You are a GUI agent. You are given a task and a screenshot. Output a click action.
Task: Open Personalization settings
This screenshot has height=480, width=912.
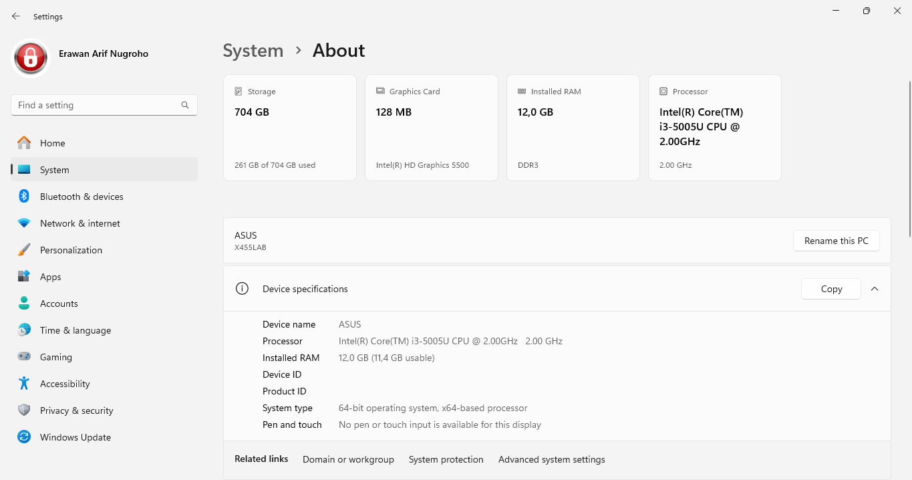tap(104, 250)
